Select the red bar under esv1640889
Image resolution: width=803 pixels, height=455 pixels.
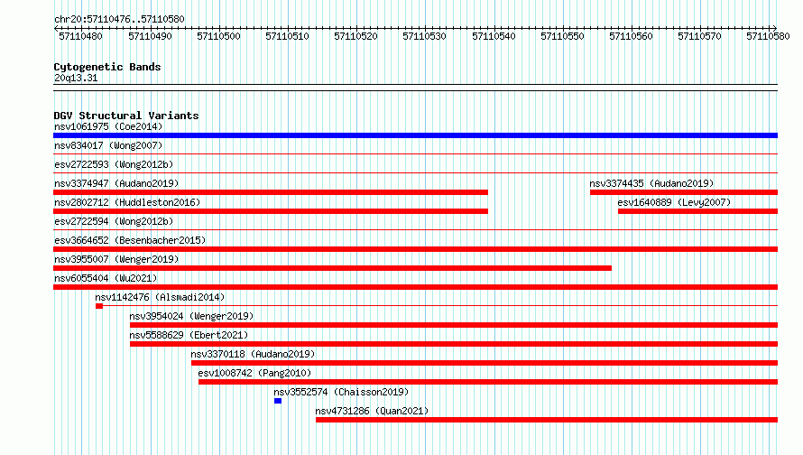click(698, 211)
